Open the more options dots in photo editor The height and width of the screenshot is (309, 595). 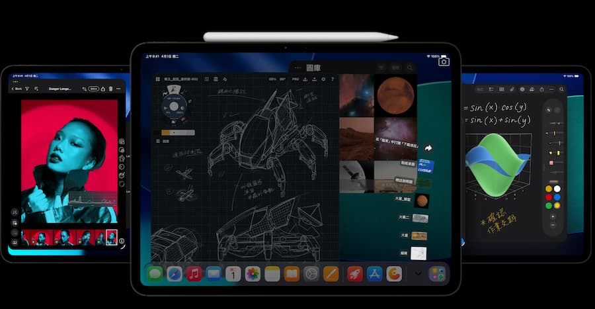(119, 89)
